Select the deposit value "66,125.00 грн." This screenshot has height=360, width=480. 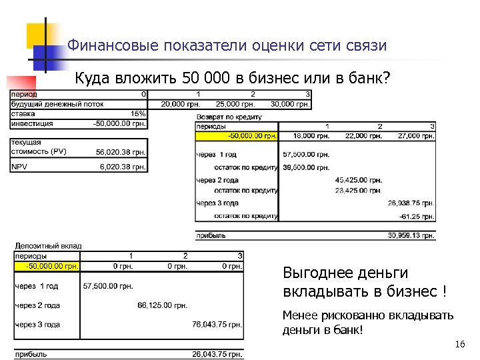click(x=162, y=305)
